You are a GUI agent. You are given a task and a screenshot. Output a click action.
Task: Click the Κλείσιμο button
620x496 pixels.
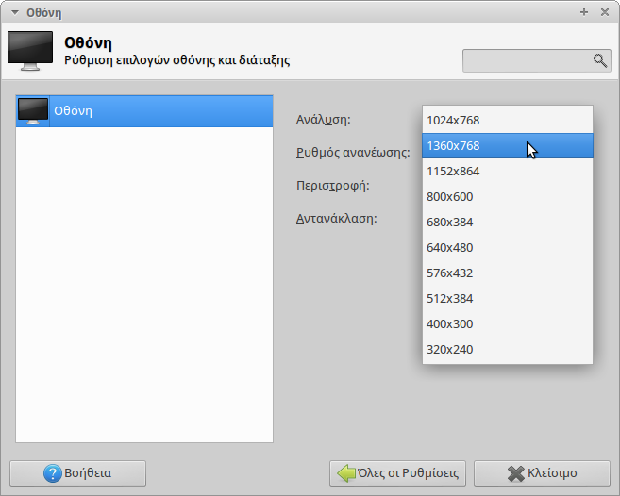click(x=542, y=473)
